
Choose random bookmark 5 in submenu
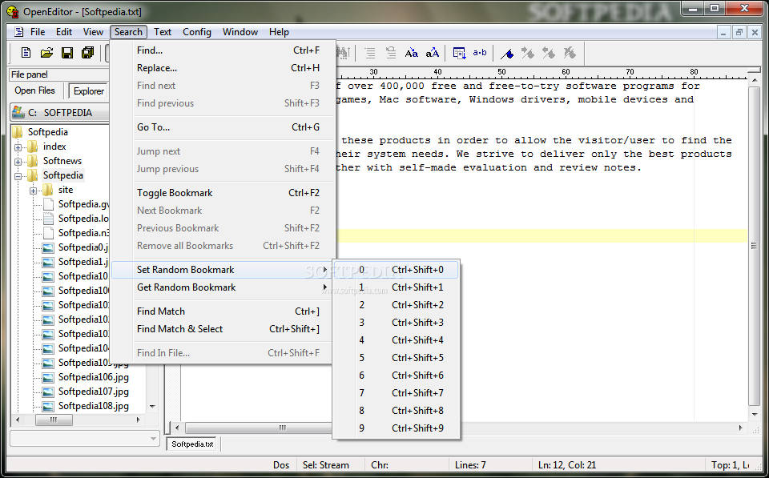pyautogui.click(x=397, y=358)
